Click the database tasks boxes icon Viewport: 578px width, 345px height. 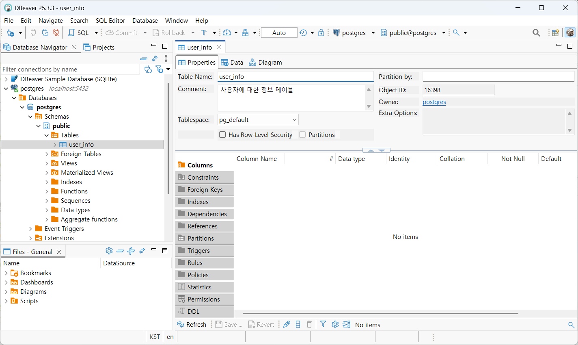pos(245,33)
